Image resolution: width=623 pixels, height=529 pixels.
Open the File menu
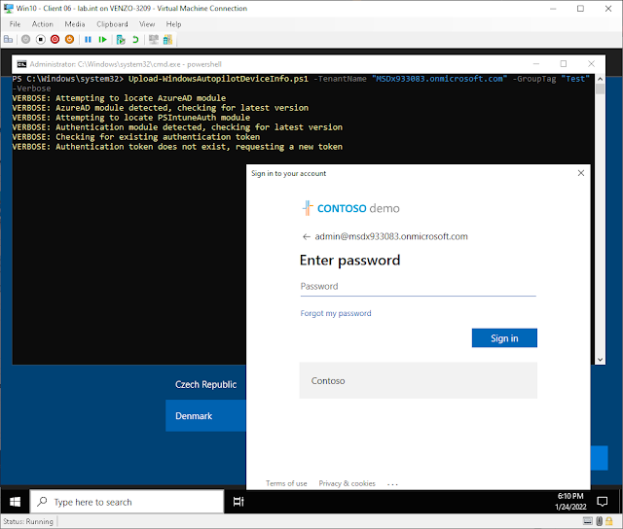(16, 24)
